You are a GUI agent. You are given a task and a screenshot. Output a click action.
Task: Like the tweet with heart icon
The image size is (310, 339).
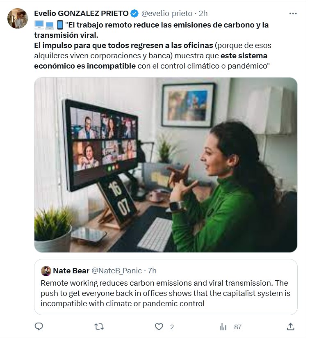coord(159,327)
